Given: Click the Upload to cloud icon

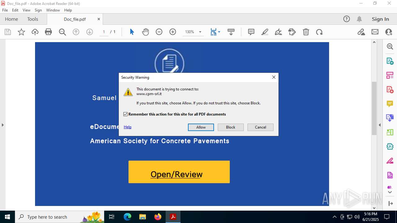Looking at the screenshot, I should (35, 32).
